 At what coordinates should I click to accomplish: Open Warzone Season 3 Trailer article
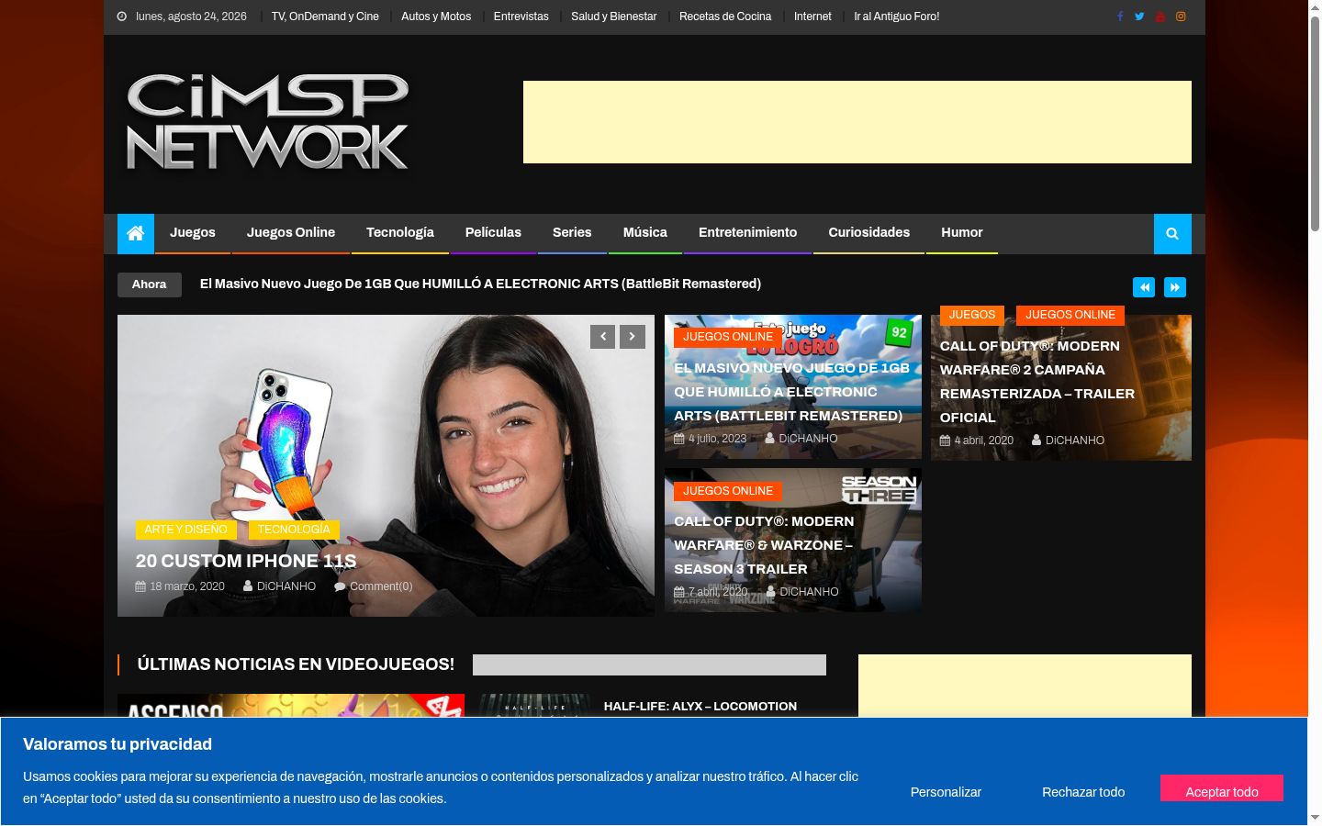(764, 545)
